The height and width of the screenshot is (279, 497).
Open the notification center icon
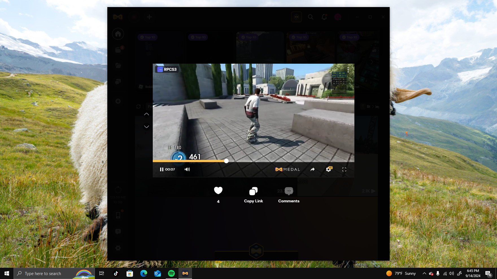tap(489, 273)
